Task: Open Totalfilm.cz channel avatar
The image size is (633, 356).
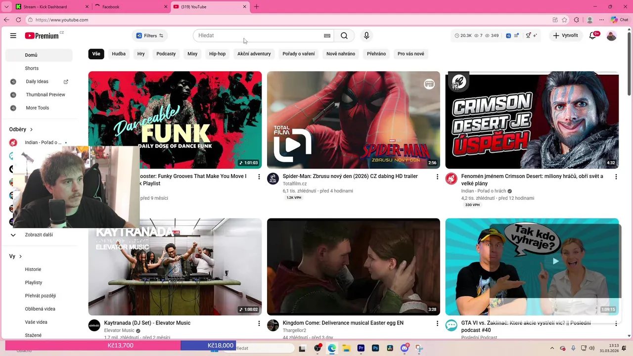Action: tap(273, 178)
